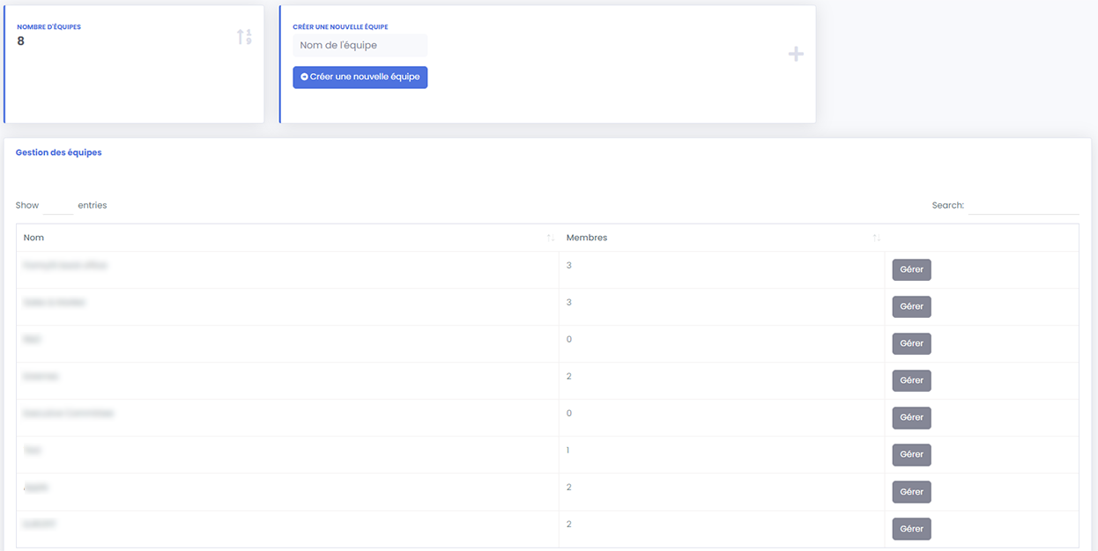
Task: Click the Créer une nouvelle équipe button
Action: click(x=360, y=77)
